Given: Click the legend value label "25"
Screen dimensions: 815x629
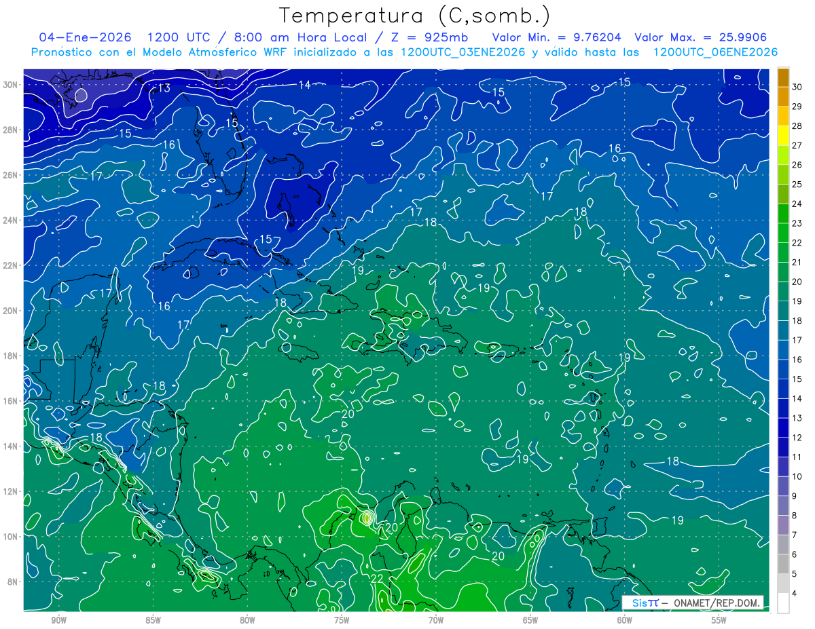Looking at the screenshot, I should 797,185.
